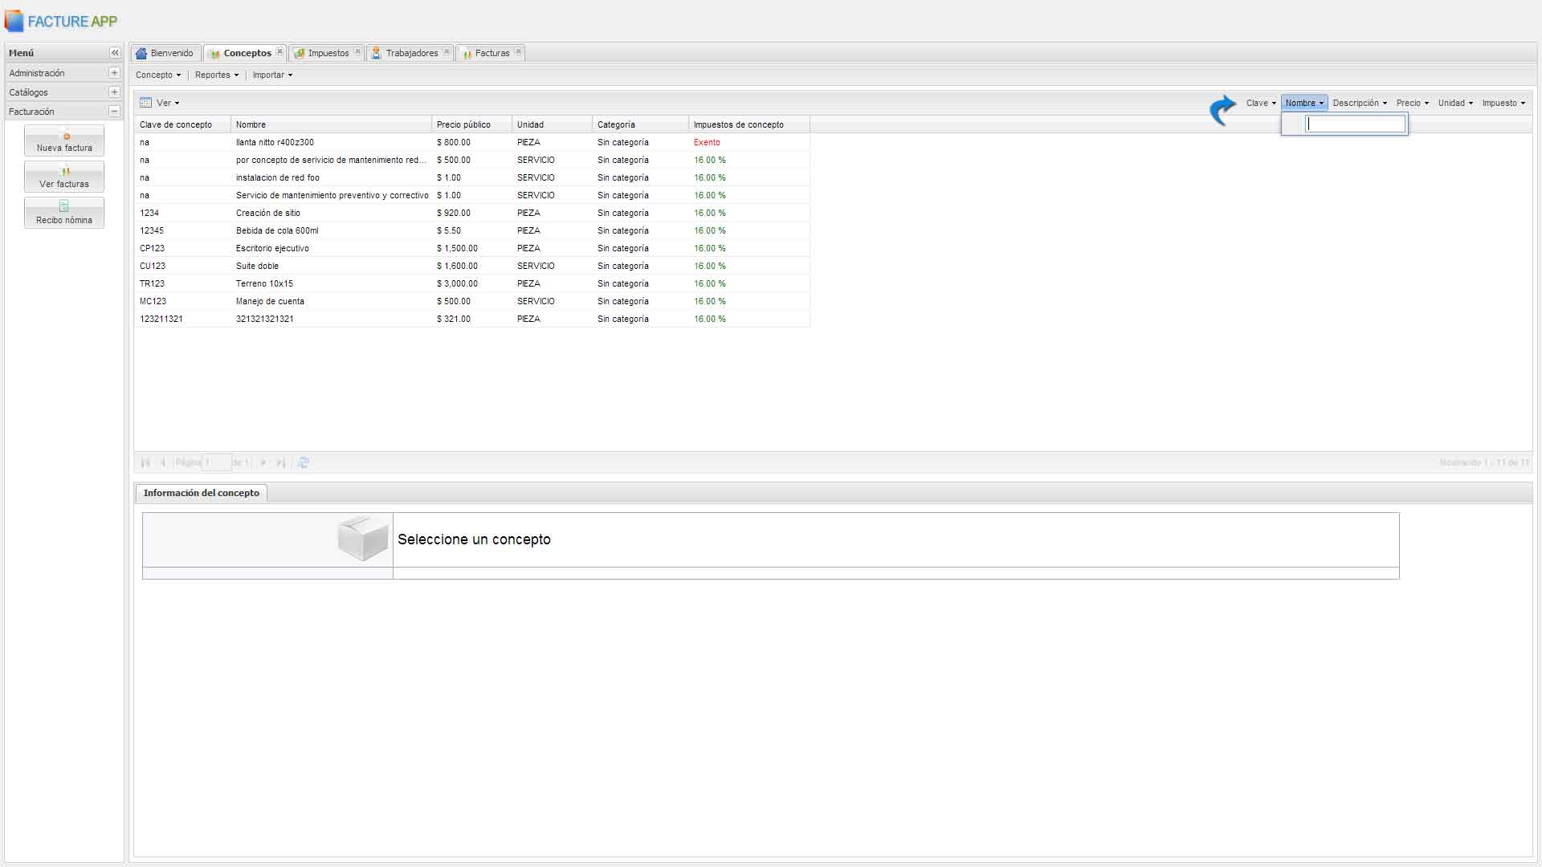Viewport: 1542px width, 867px height.
Task: Open the Reportes dropdown menu
Action: coord(217,75)
